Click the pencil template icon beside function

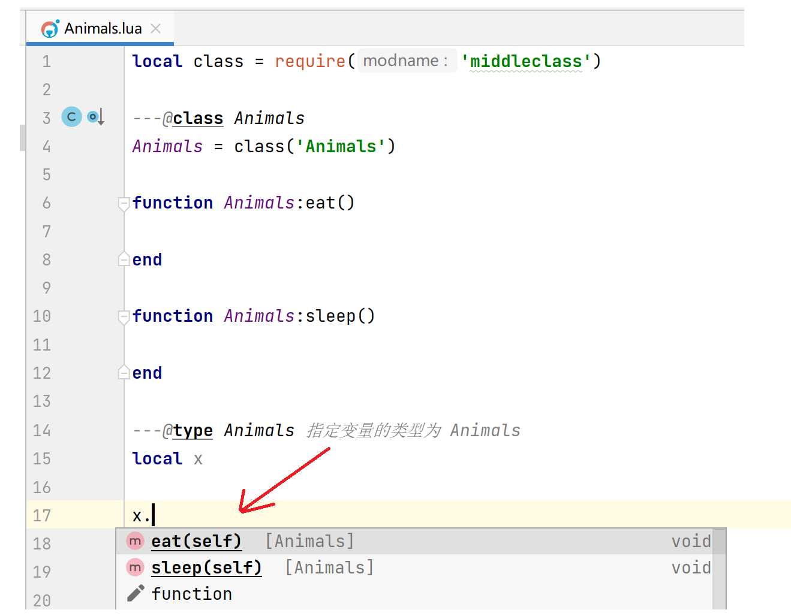(x=136, y=594)
